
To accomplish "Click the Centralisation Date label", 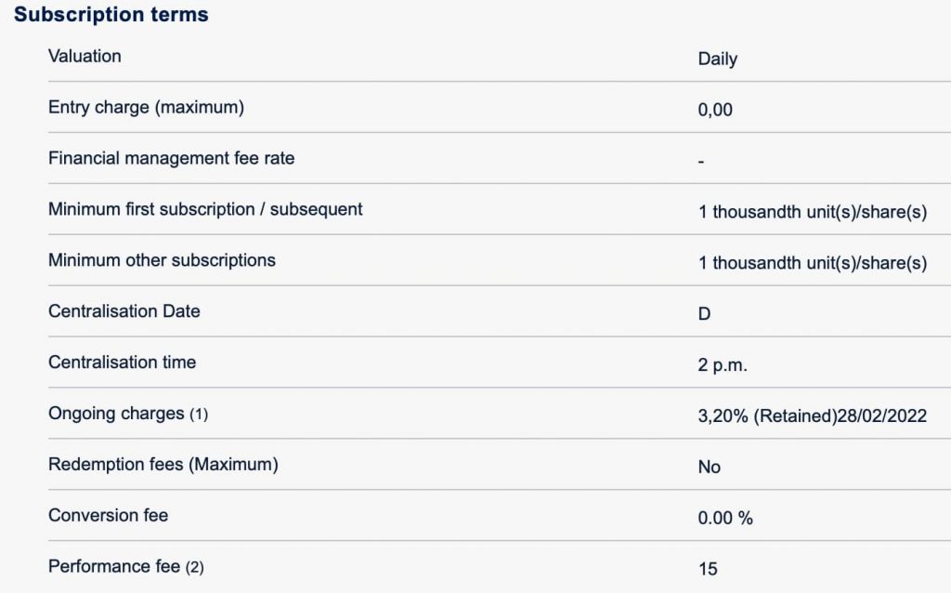I will pos(124,311).
